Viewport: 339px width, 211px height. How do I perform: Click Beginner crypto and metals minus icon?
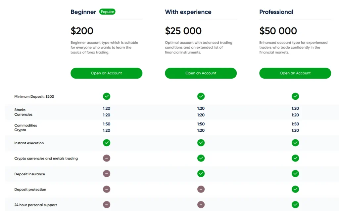[x=106, y=158]
